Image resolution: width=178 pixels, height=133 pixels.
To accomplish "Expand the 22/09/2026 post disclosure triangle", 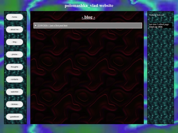I will click(36, 25).
